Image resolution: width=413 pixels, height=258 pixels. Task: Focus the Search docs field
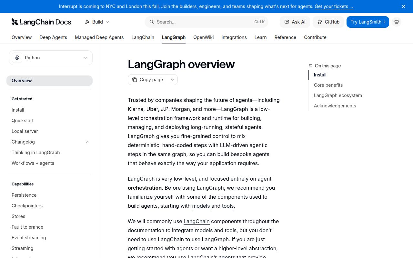click(x=206, y=22)
